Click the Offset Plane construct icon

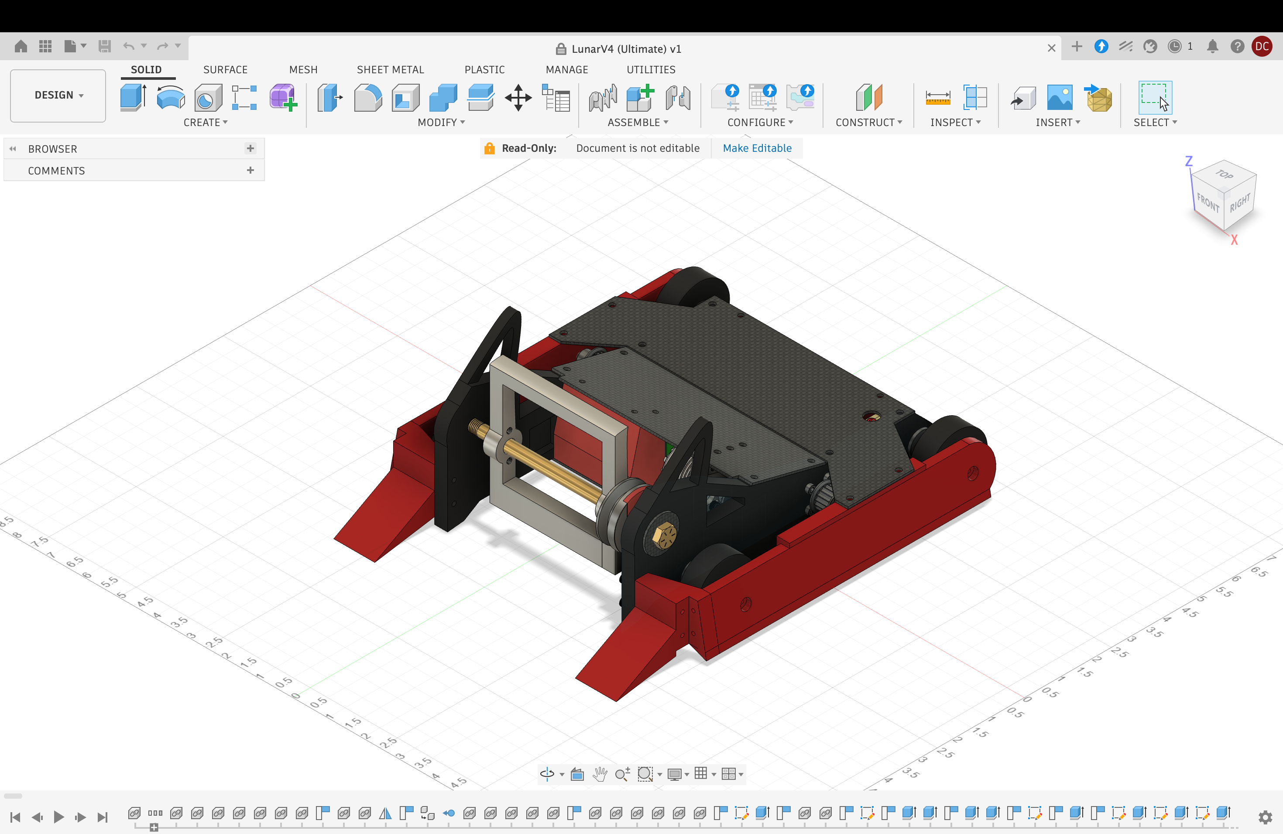[x=869, y=98]
